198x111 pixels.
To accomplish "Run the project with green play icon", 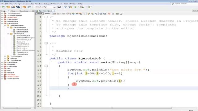I will [75, 7].
